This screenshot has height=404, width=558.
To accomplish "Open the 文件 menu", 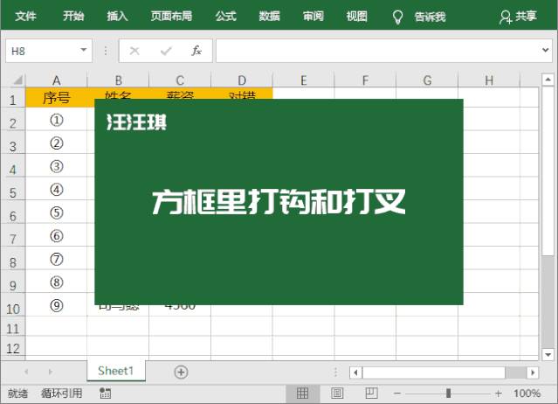I will tap(25, 16).
